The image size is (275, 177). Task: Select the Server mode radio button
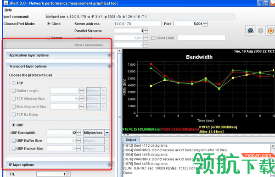pyautogui.click(x=48, y=38)
